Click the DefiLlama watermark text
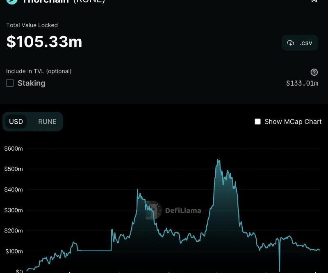 (183, 211)
